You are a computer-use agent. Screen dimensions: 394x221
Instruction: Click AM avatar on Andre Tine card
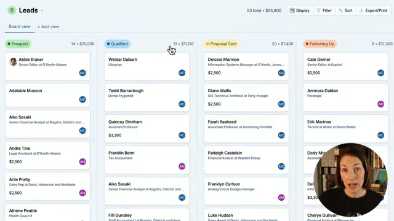(x=82, y=161)
